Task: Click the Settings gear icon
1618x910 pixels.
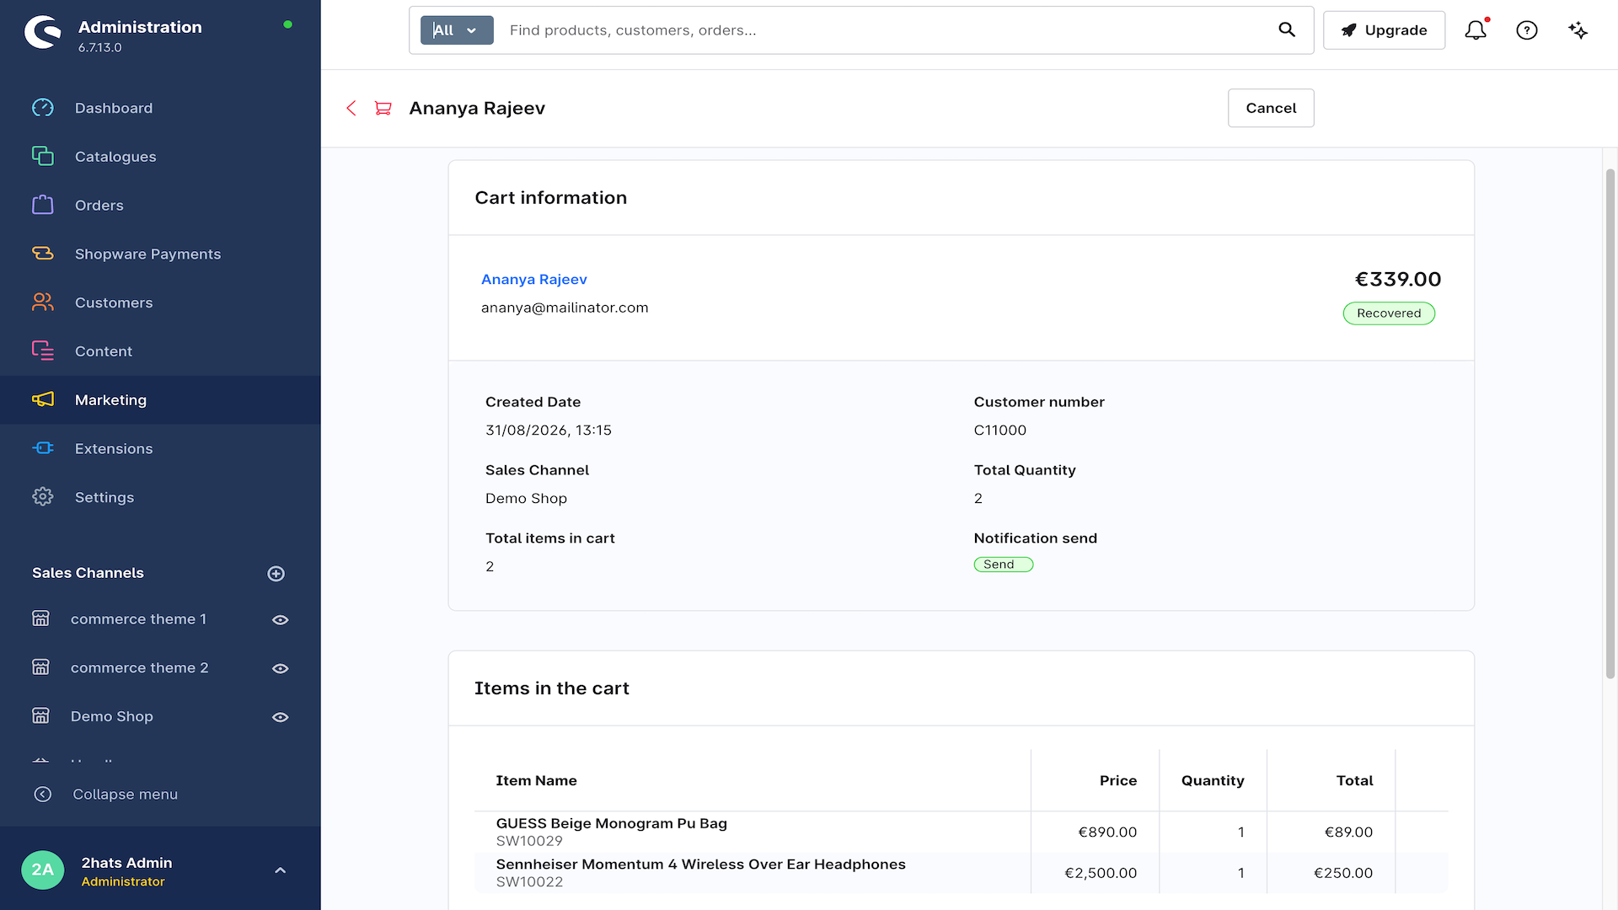Action: click(43, 497)
